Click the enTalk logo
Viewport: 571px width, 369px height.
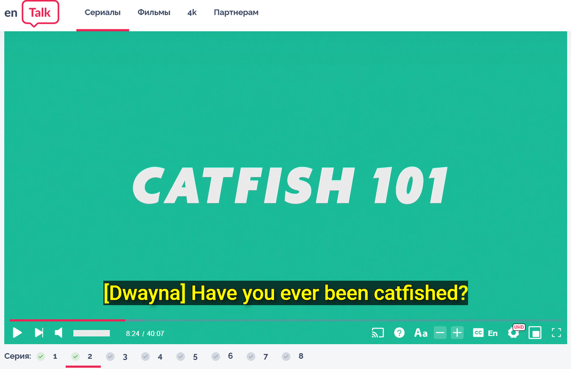[x=31, y=13]
